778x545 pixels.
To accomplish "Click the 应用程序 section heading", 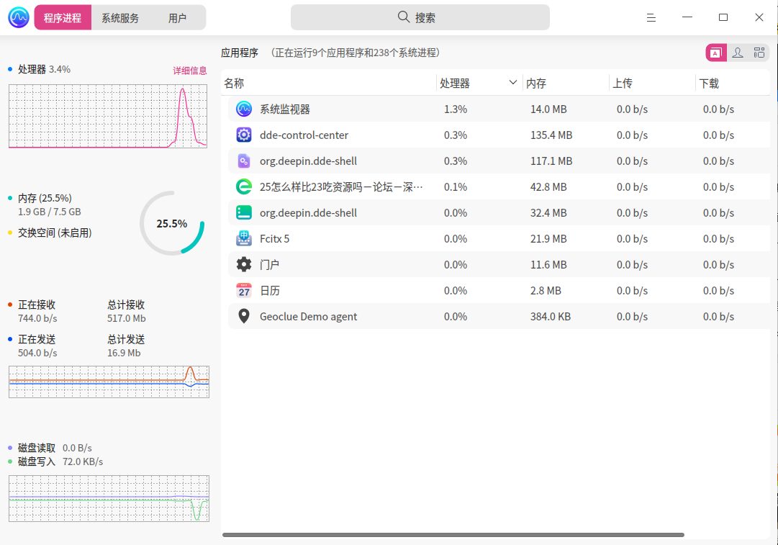I will point(240,53).
